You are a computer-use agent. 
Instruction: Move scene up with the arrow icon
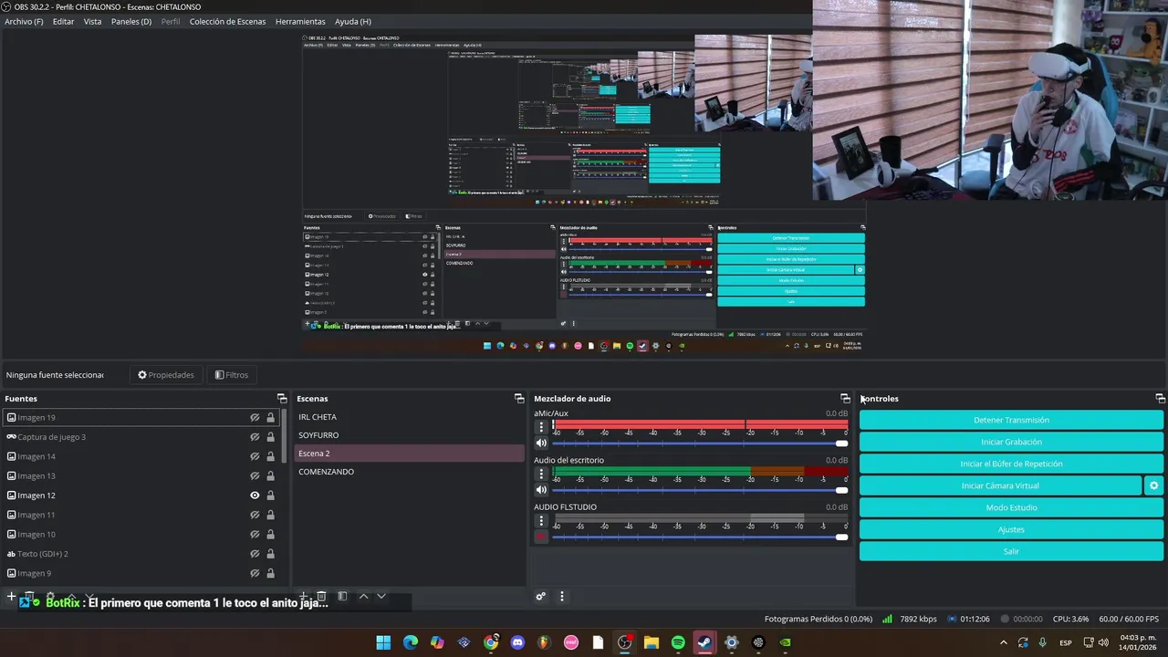tap(363, 597)
